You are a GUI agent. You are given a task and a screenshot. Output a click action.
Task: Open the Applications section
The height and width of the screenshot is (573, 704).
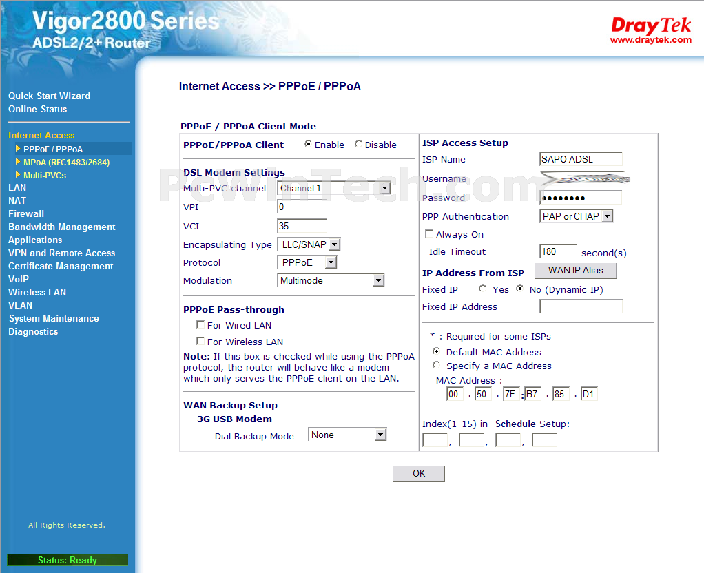[35, 240]
